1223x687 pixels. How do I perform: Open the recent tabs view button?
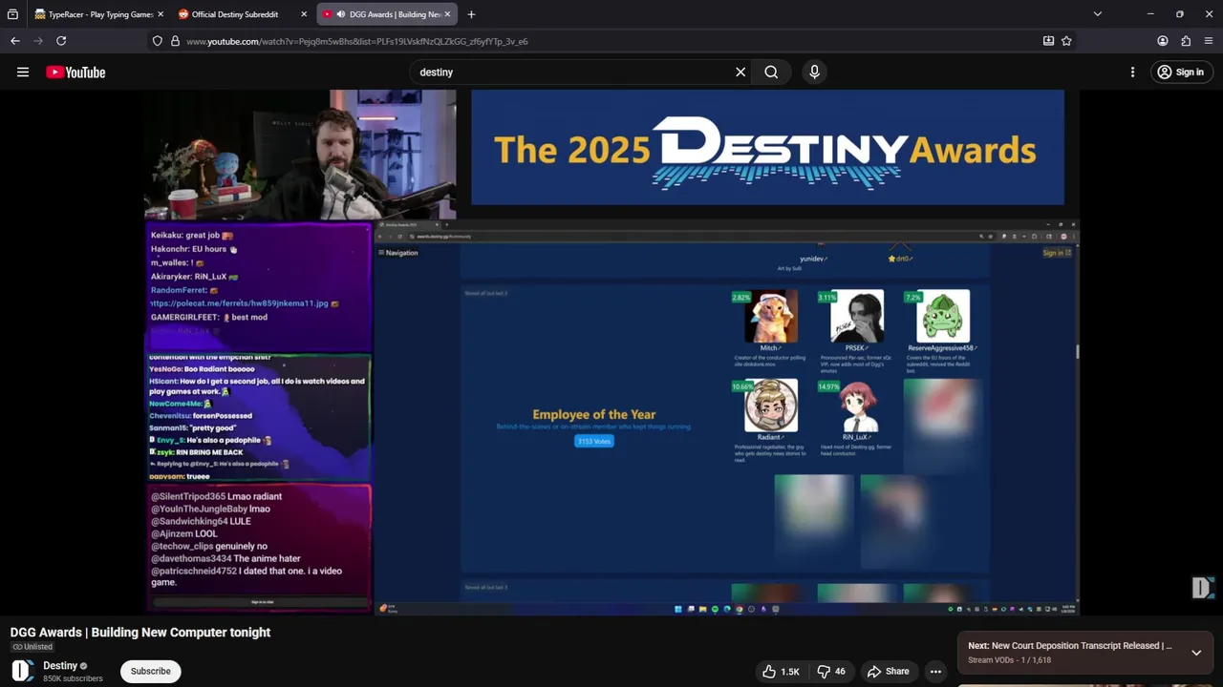tap(12, 14)
